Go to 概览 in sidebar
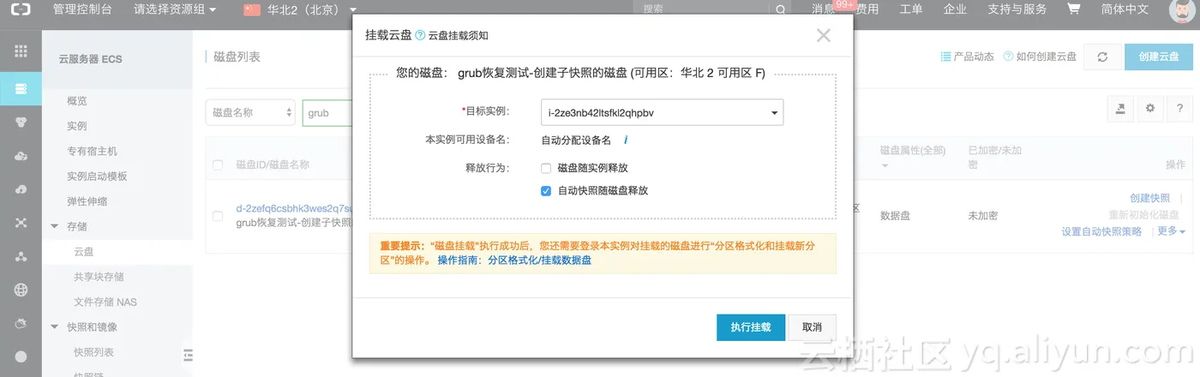The width and height of the screenshot is (1200, 377). click(77, 101)
